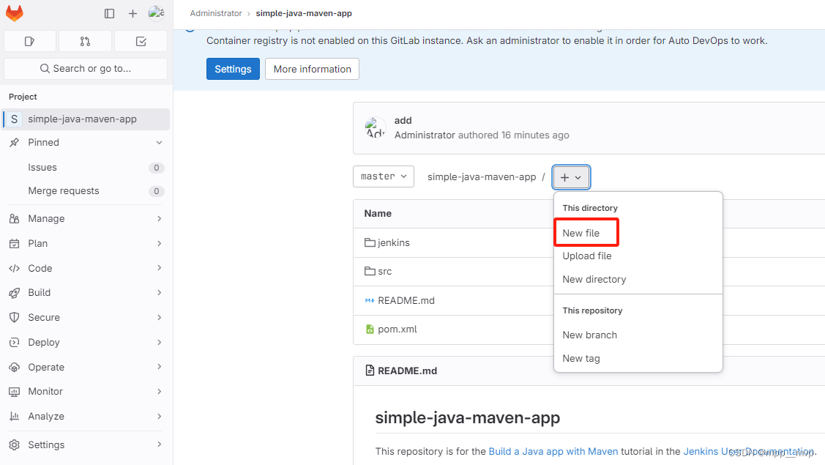
Task: Click the Secure shield icon
Action: 14,317
